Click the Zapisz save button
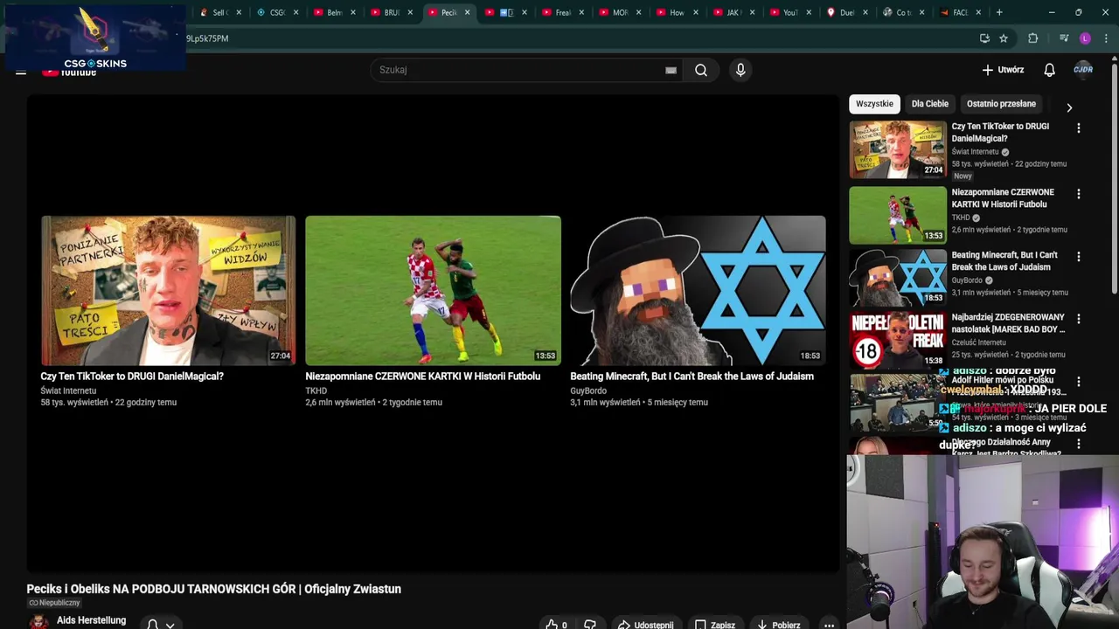The image size is (1119, 629). click(x=714, y=625)
